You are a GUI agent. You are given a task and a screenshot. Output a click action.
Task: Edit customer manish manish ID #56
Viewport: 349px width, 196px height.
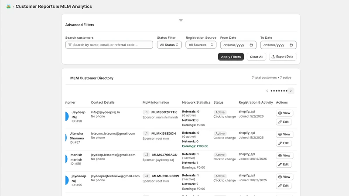tap(284, 165)
